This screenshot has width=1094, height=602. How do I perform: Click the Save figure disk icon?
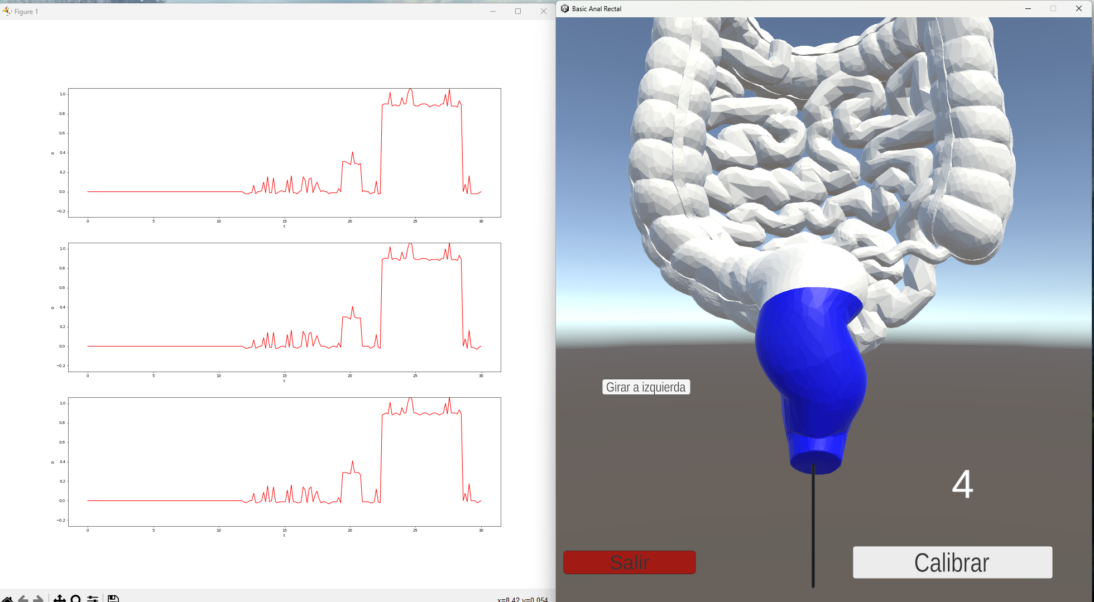pyautogui.click(x=113, y=599)
